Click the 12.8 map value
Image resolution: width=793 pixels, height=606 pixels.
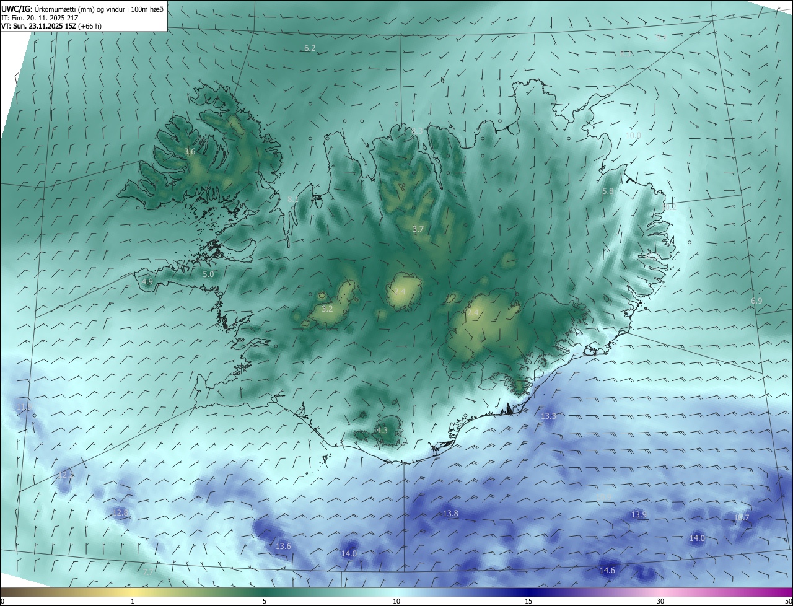[x=121, y=512]
